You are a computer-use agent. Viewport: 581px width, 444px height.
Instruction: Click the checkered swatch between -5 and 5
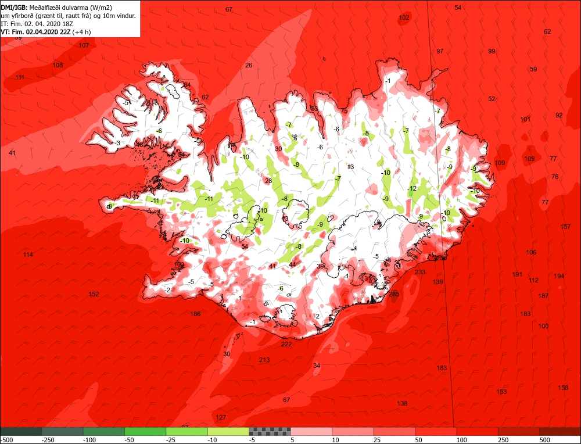click(270, 431)
